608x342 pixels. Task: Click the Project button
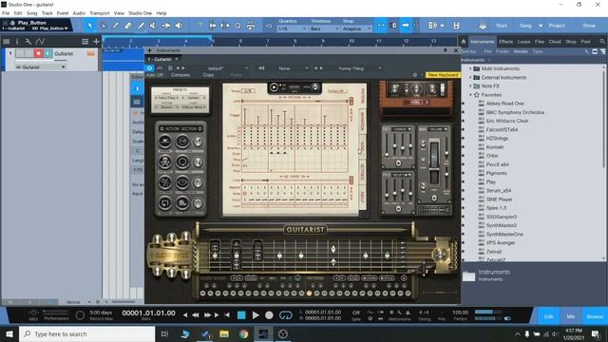point(557,26)
